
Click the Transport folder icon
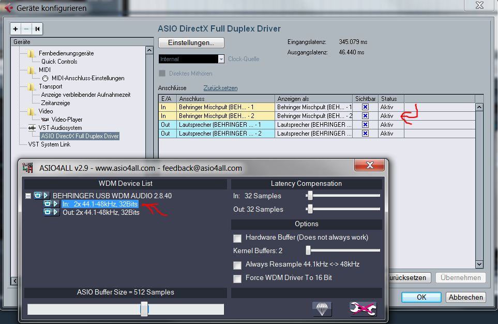pos(31,86)
